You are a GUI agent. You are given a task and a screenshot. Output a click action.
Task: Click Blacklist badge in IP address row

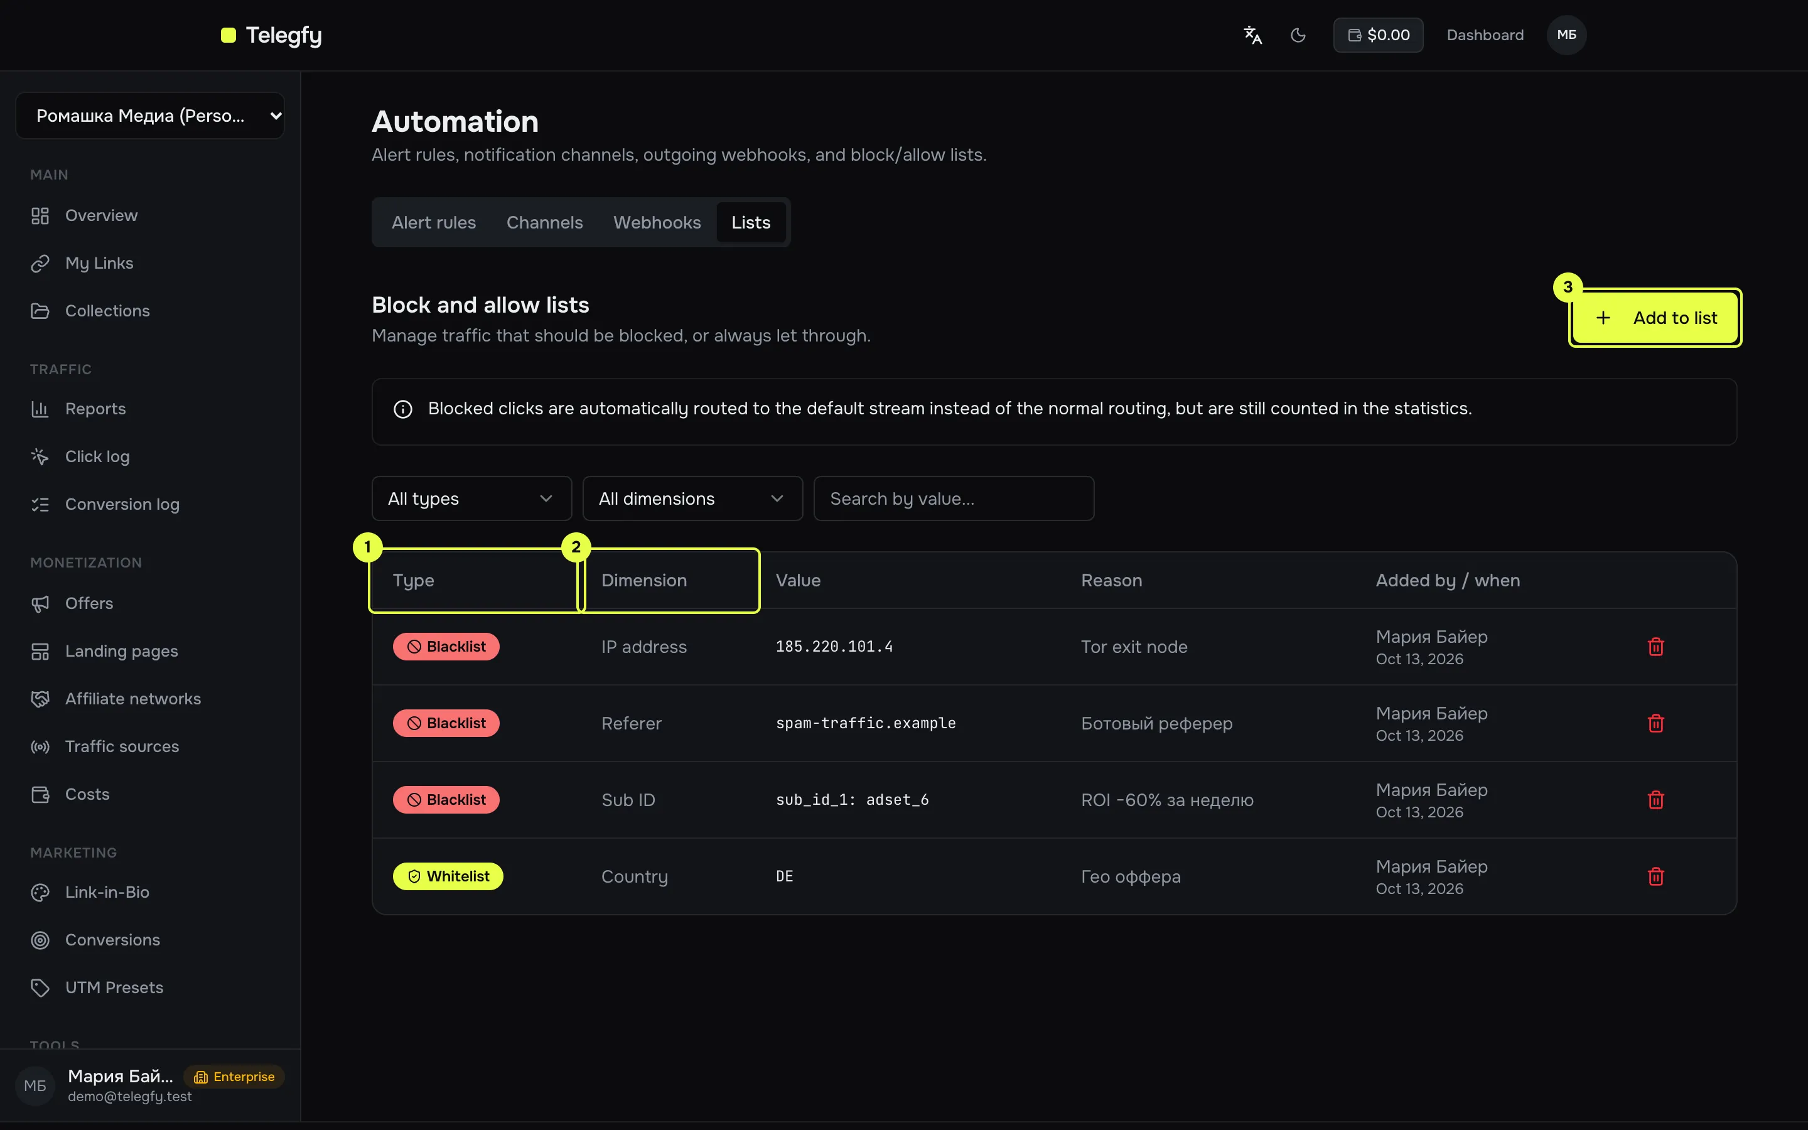tap(446, 647)
